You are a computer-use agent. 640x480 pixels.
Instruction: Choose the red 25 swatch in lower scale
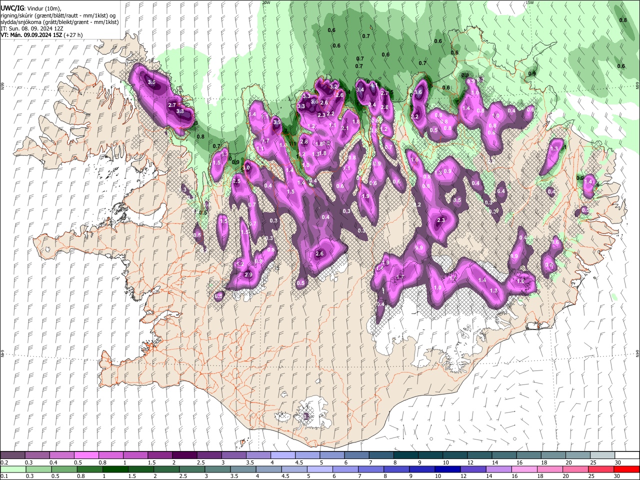[600, 469]
